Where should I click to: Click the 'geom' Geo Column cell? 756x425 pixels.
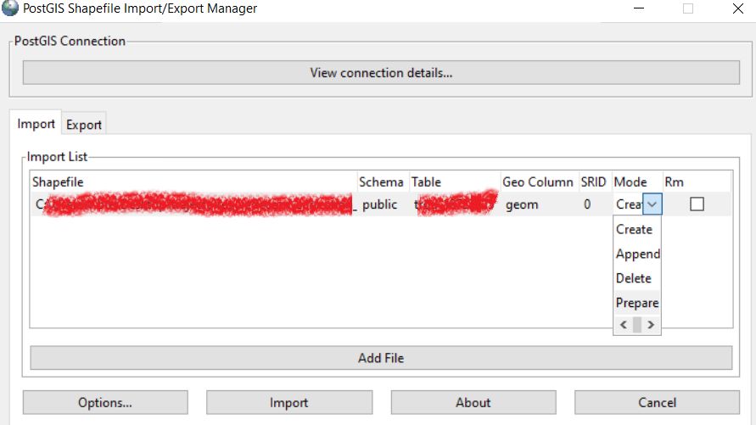point(522,204)
